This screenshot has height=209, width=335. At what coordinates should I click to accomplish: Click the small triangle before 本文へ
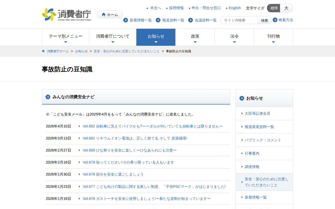coord(147,8)
